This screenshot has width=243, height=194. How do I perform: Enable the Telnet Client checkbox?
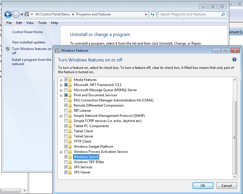(66, 131)
